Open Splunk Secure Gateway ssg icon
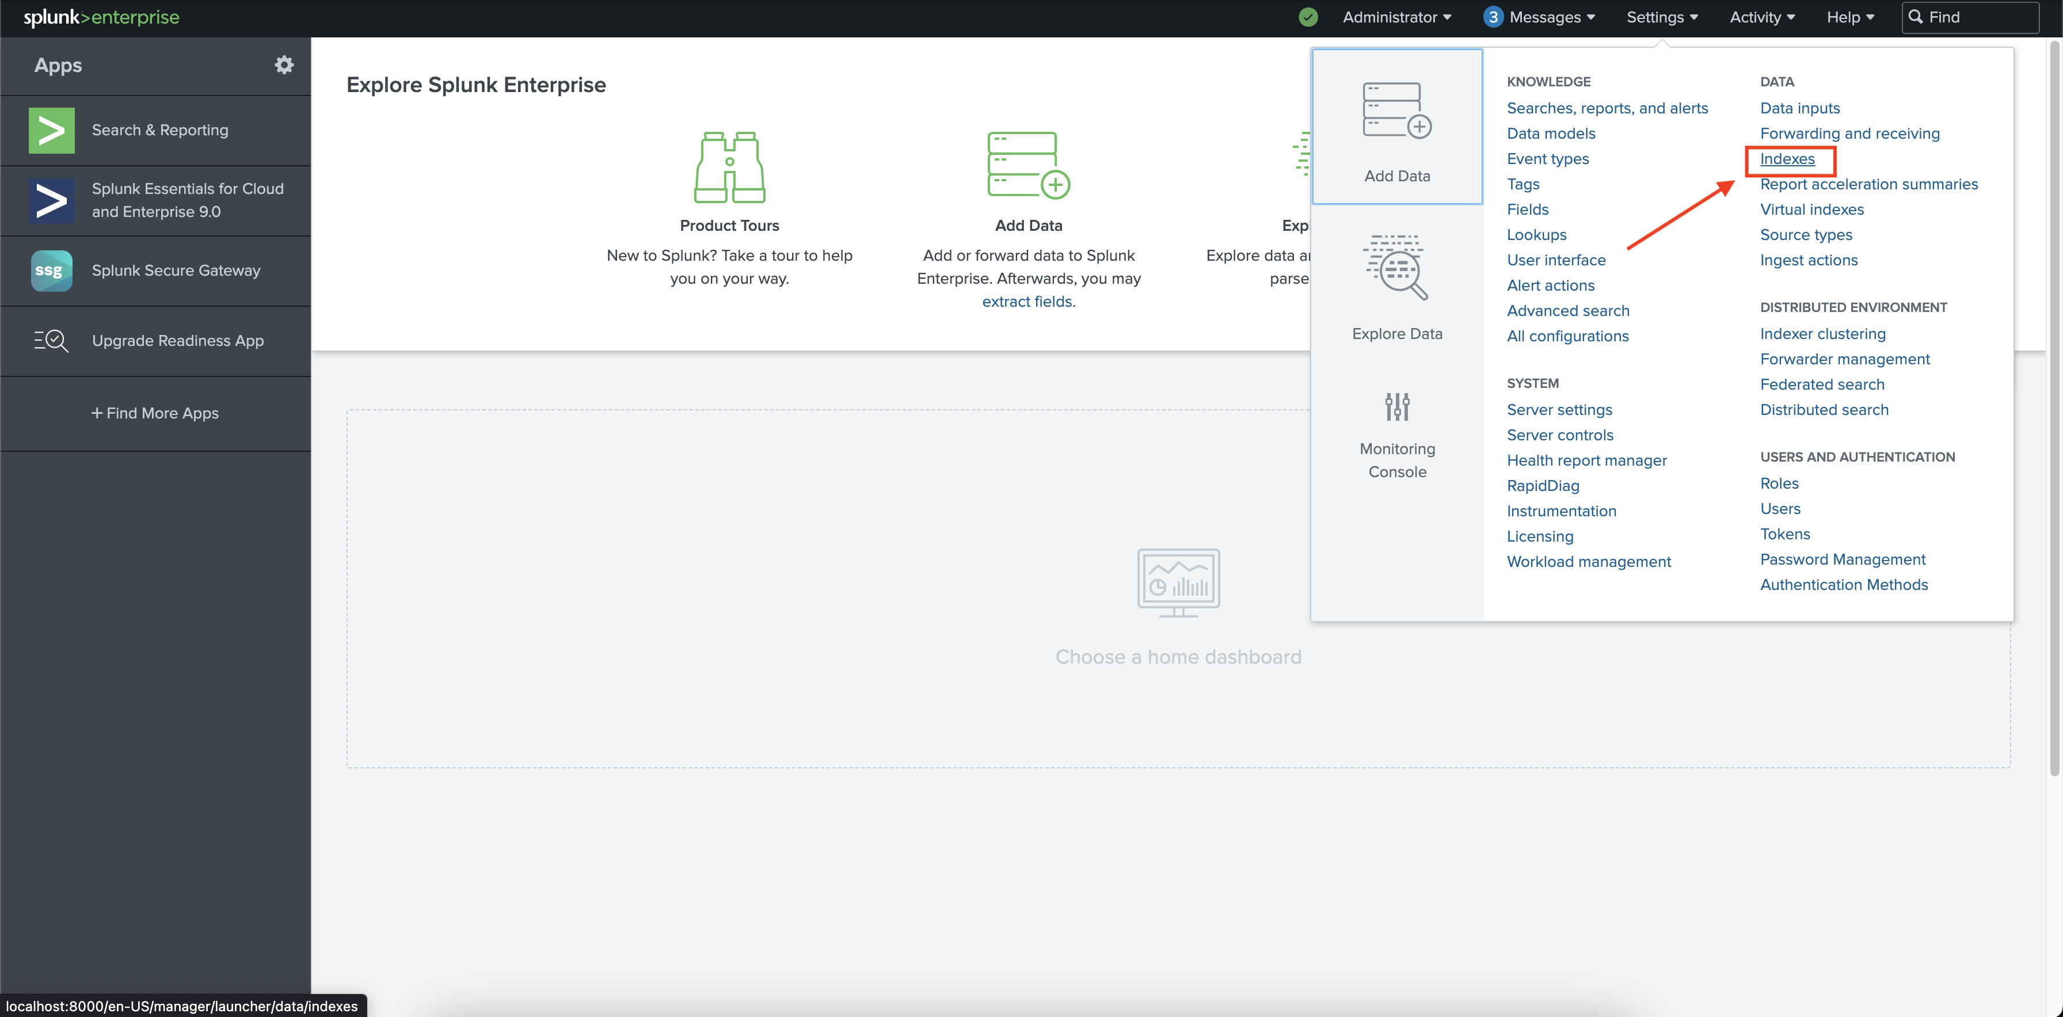Screen dimensions: 2063x1017 coord(51,271)
